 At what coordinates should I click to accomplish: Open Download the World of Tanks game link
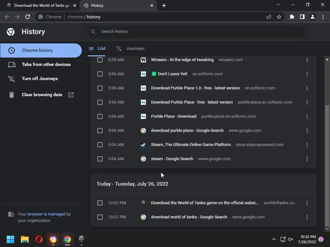[205, 203]
